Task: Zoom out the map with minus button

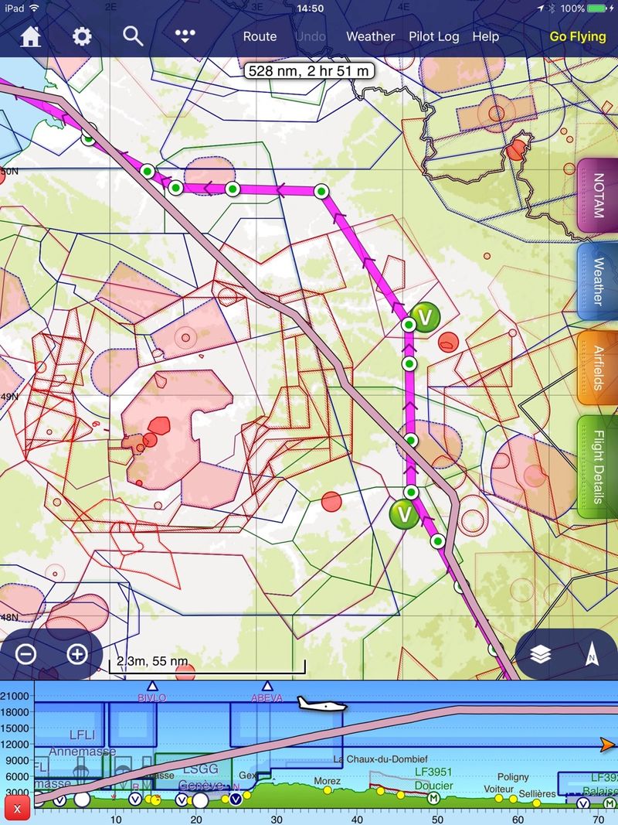Action: 26,654
